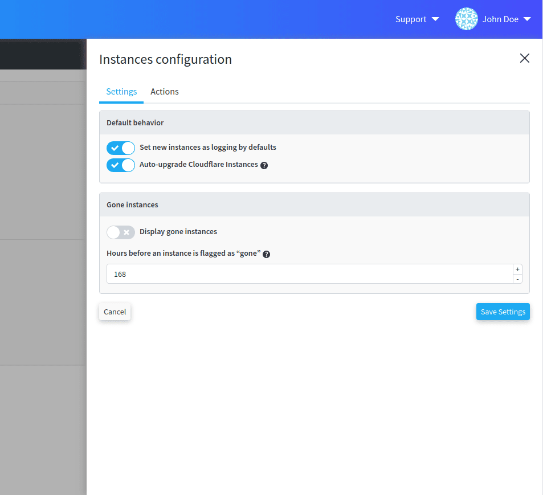Screen dimensions: 543x495
Task: Switch to the Settings tab
Action: pyautogui.click(x=121, y=92)
